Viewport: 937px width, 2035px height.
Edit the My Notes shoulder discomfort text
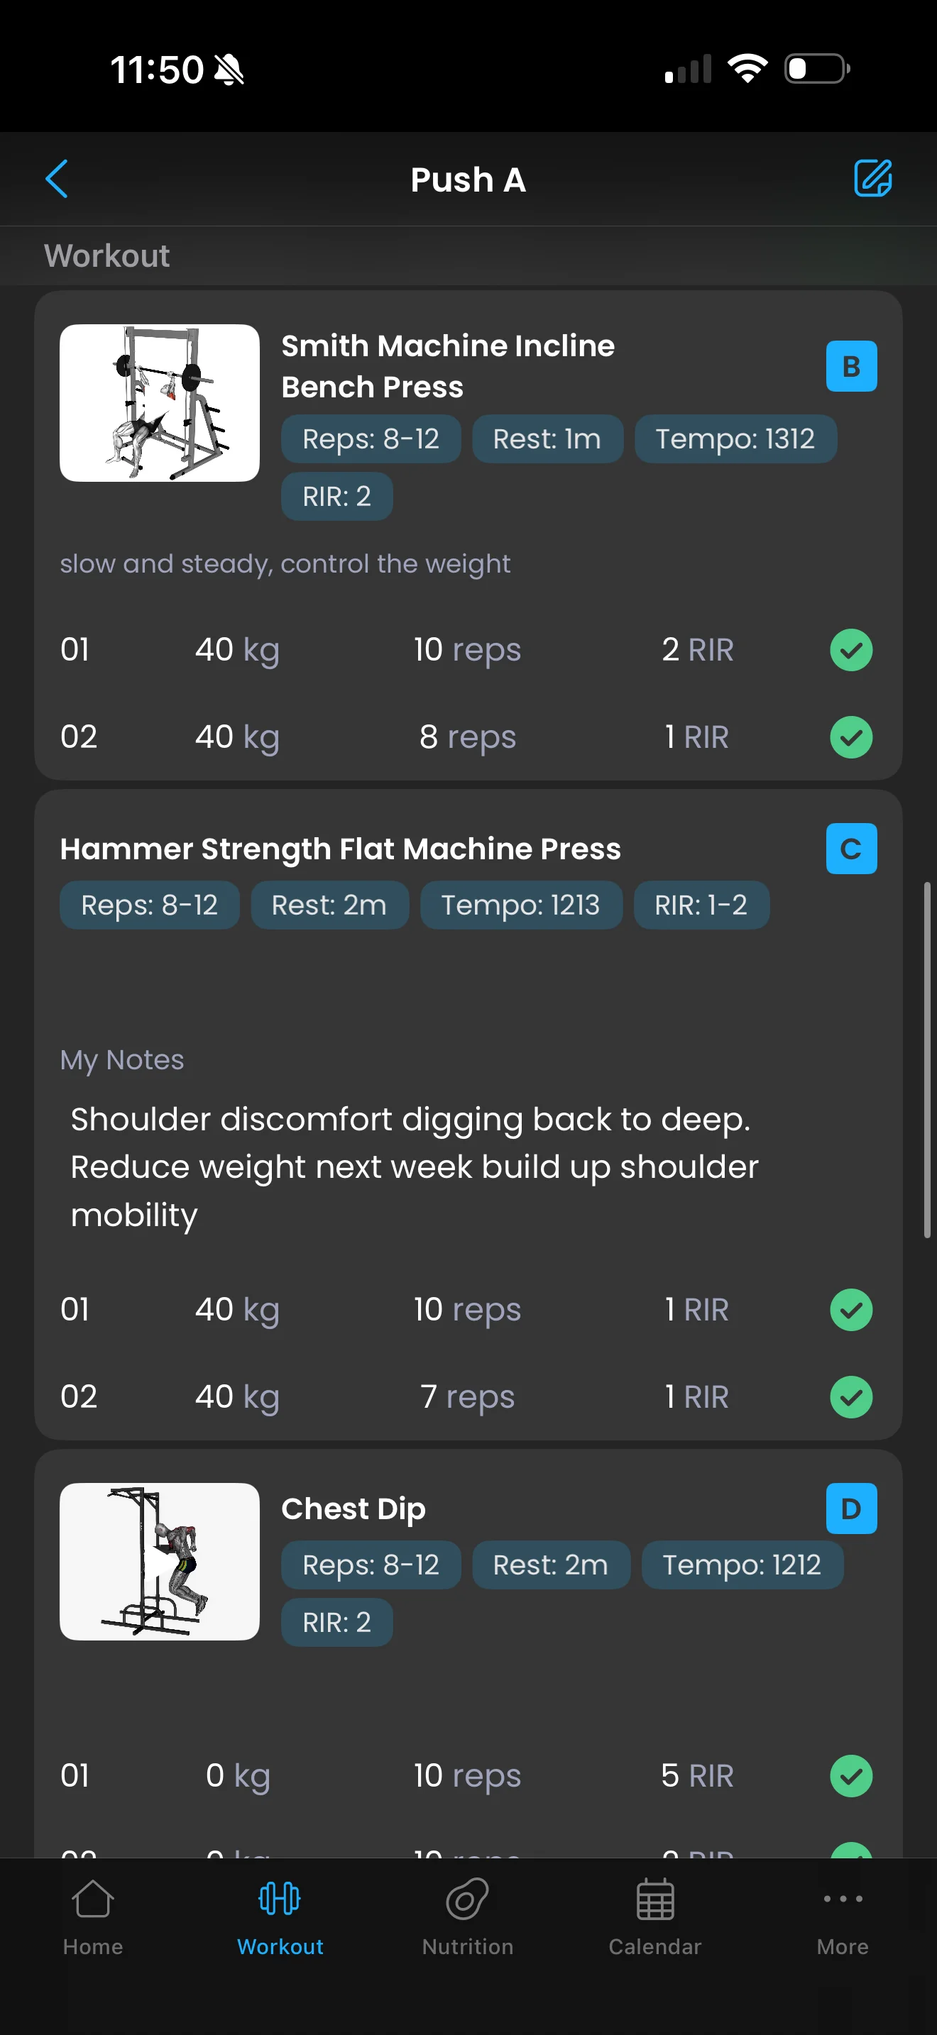click(413, 1167)
